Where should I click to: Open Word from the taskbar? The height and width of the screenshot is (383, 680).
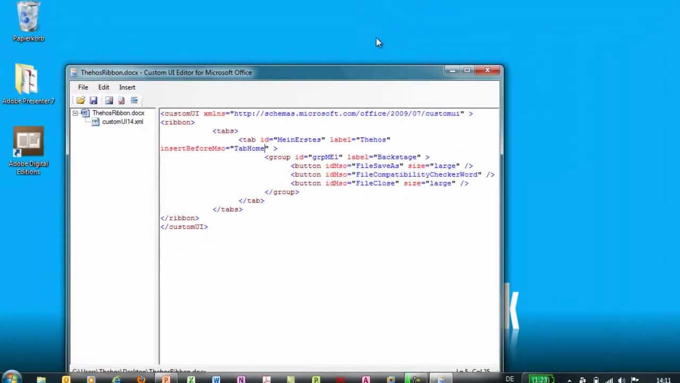pos(216,379)
